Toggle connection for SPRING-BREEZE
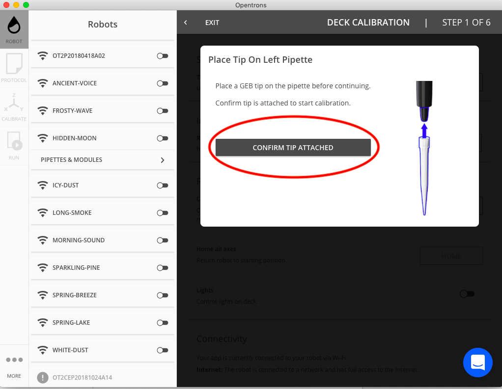Image resolution: width=502 pixels, height=389 pixels. click(162, 295)
